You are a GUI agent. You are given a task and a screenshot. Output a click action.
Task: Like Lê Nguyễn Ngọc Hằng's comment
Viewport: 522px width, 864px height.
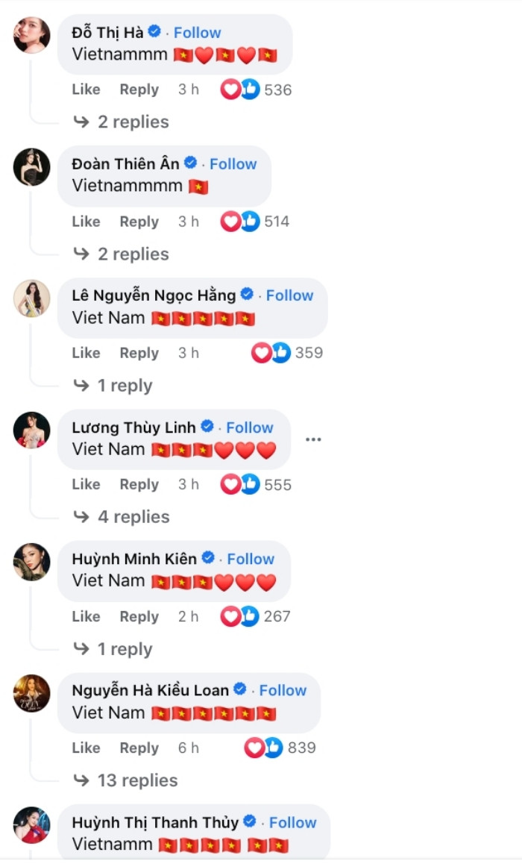pyautogui.click(x=86, y=353)
